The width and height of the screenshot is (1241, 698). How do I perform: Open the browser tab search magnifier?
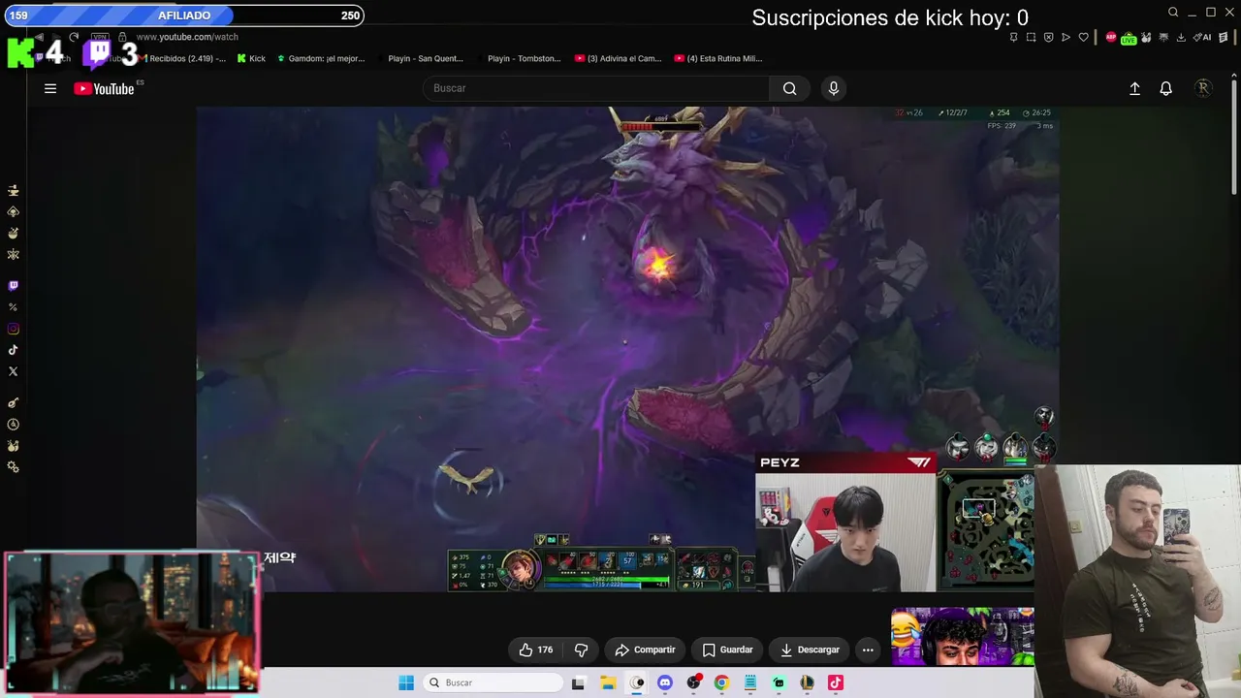(1173, 13)
